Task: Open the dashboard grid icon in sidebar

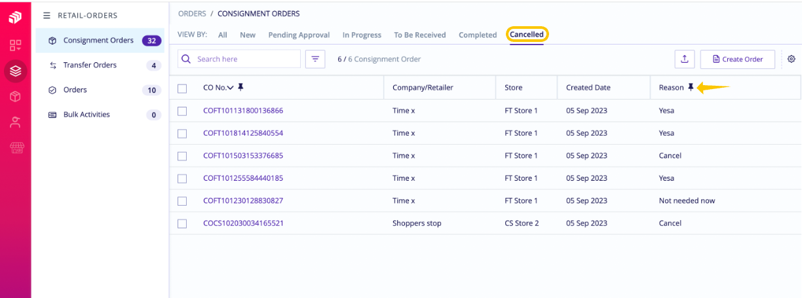Action: 15,45
